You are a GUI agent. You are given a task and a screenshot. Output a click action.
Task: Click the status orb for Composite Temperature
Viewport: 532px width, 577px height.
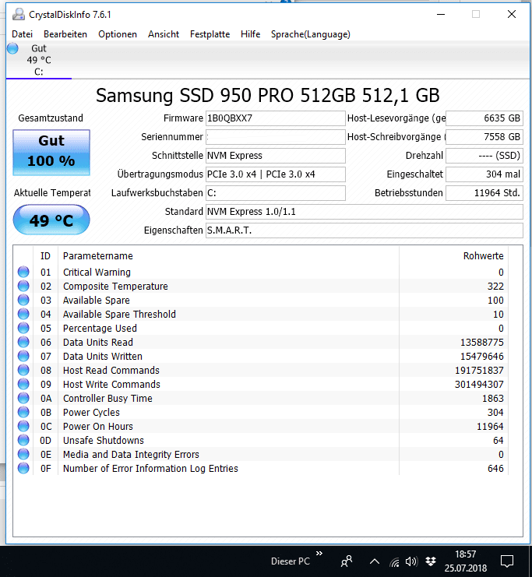[23, 286]
